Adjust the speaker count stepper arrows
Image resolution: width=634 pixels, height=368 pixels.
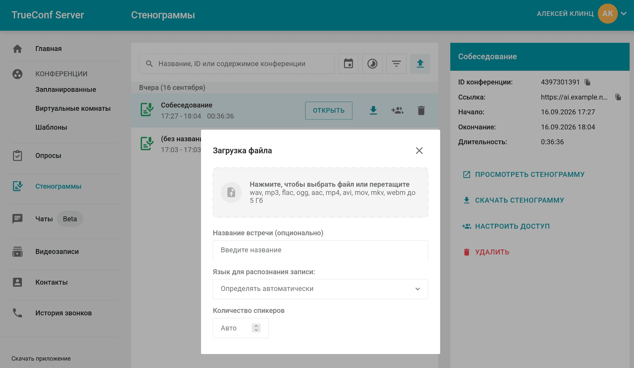(x=256, y=328)
